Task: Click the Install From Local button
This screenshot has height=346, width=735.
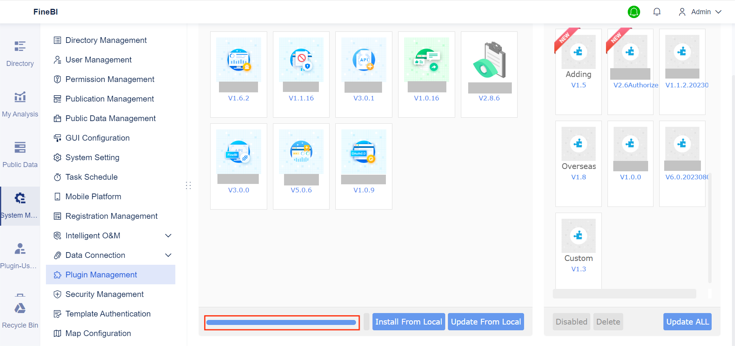Action: (x=408, y=321)
